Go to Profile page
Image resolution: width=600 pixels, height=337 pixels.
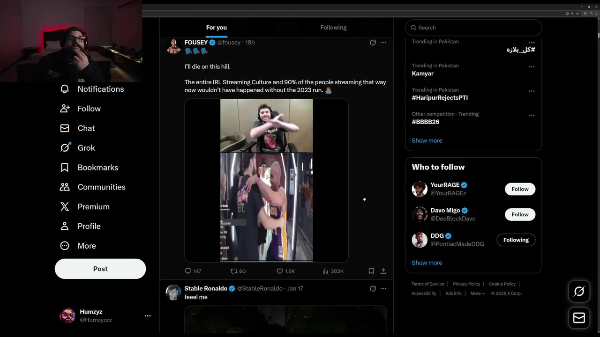click(80, 226)
